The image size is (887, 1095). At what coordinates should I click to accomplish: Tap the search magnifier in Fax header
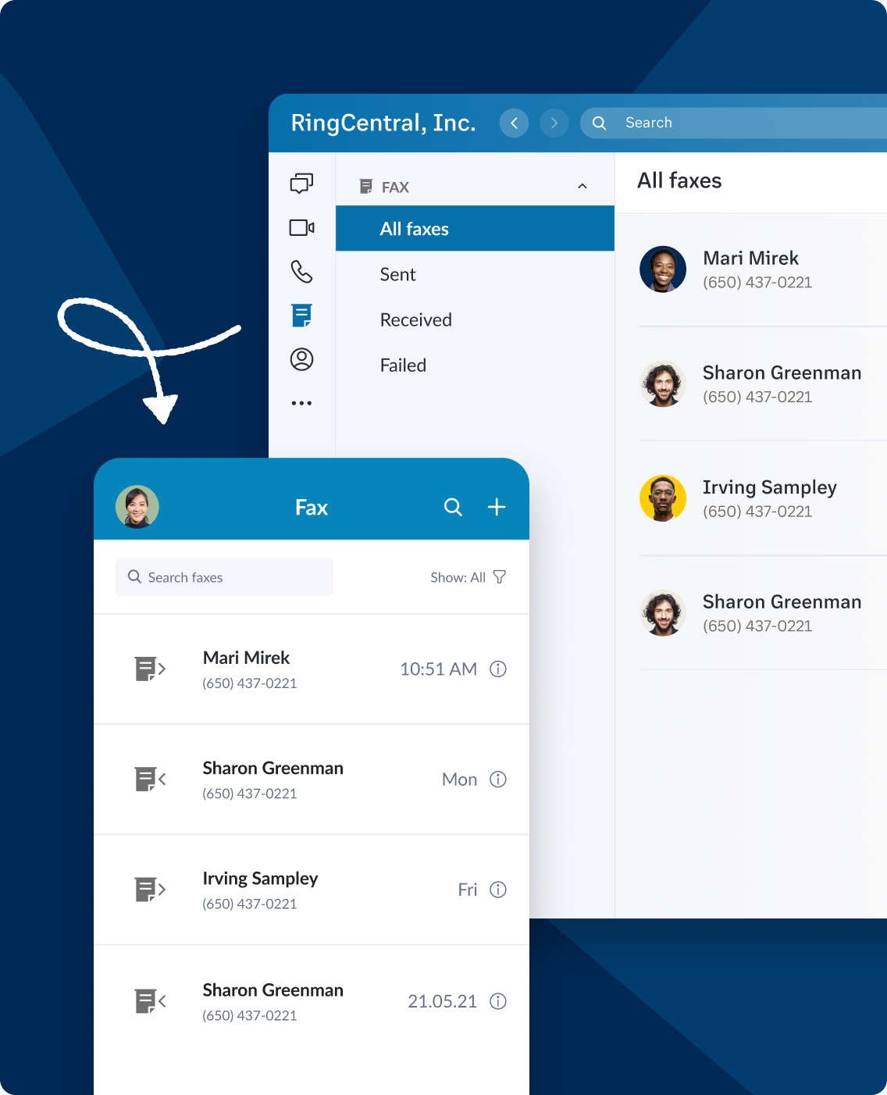[x=453, y=507]
